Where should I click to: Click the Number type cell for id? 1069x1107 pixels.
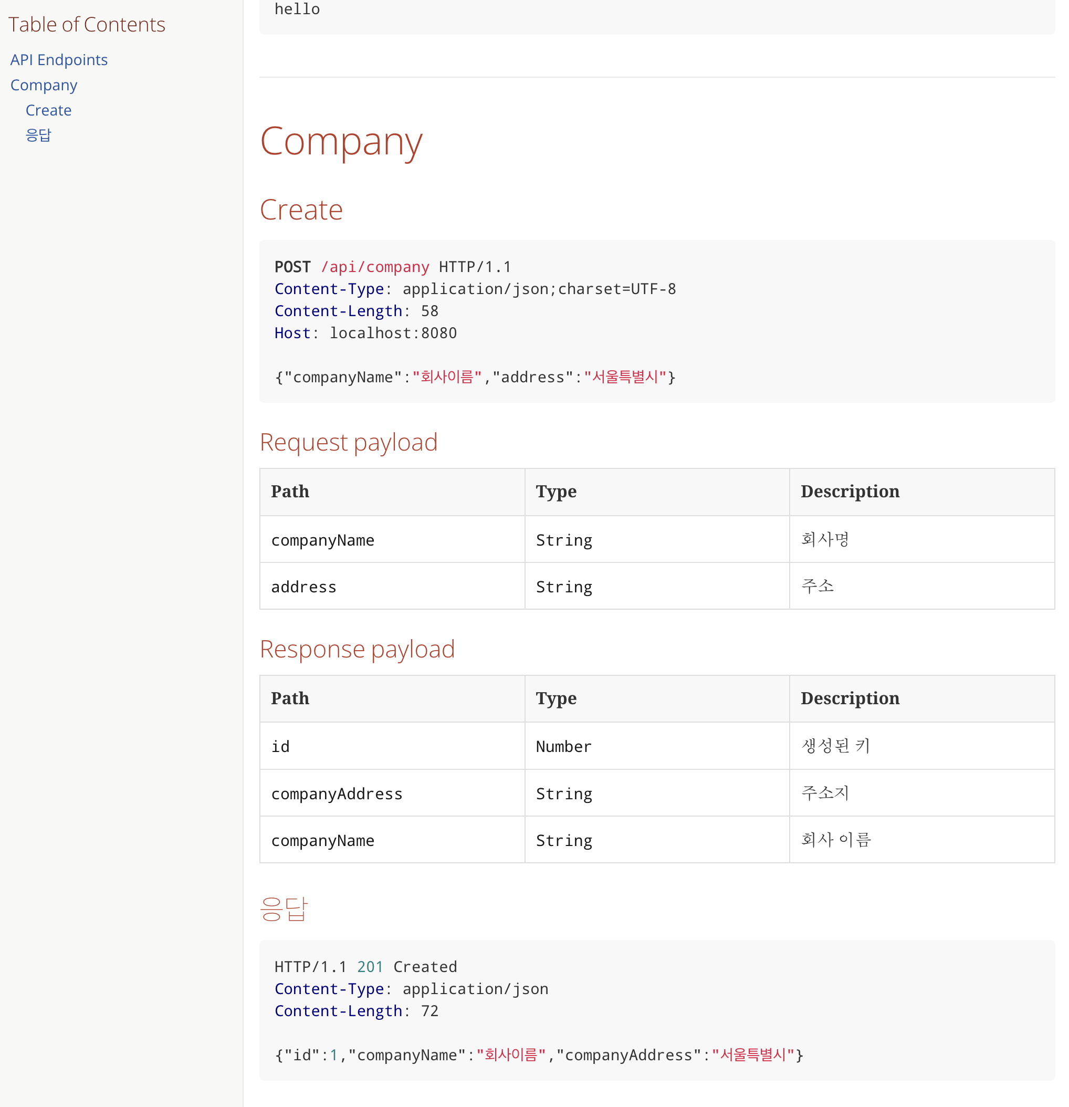point(657,746)
